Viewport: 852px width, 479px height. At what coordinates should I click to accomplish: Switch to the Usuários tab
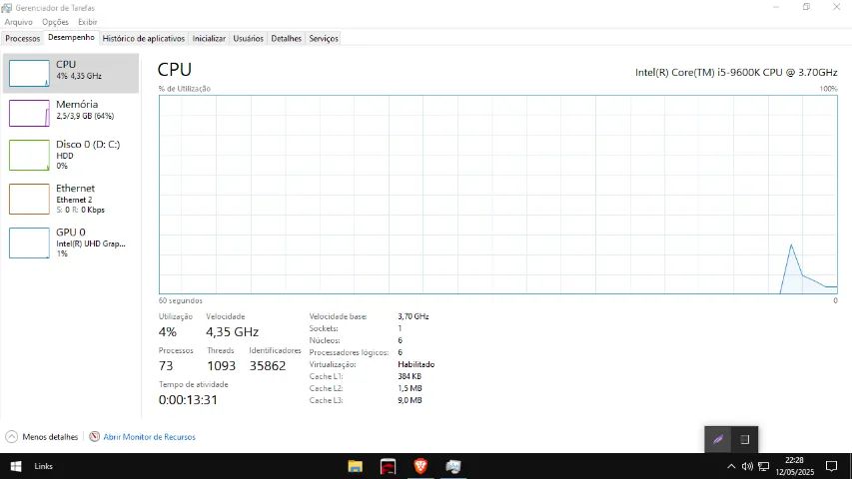point(249,39)
